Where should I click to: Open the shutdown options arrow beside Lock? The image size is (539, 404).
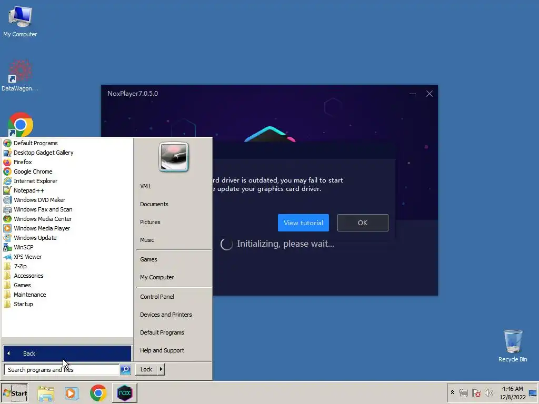(161, 369)
